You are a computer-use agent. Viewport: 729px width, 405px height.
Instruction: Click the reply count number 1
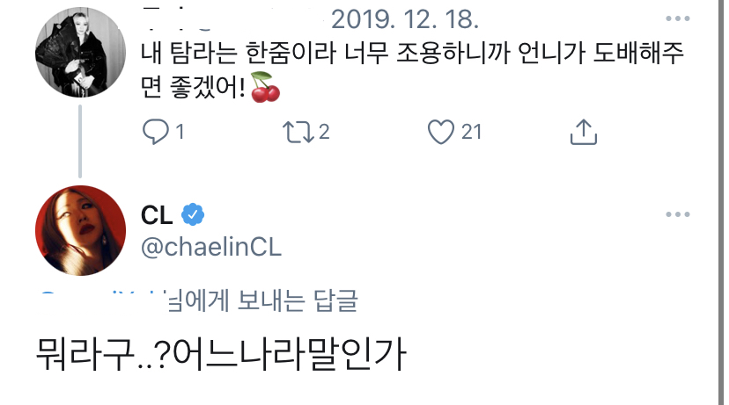[180, 132]
